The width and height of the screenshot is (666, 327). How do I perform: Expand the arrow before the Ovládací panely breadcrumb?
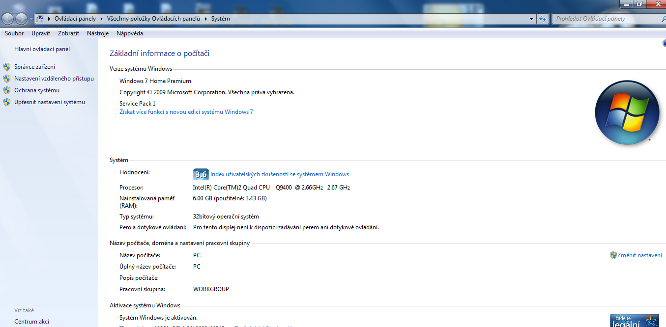(x=49, y=19)
